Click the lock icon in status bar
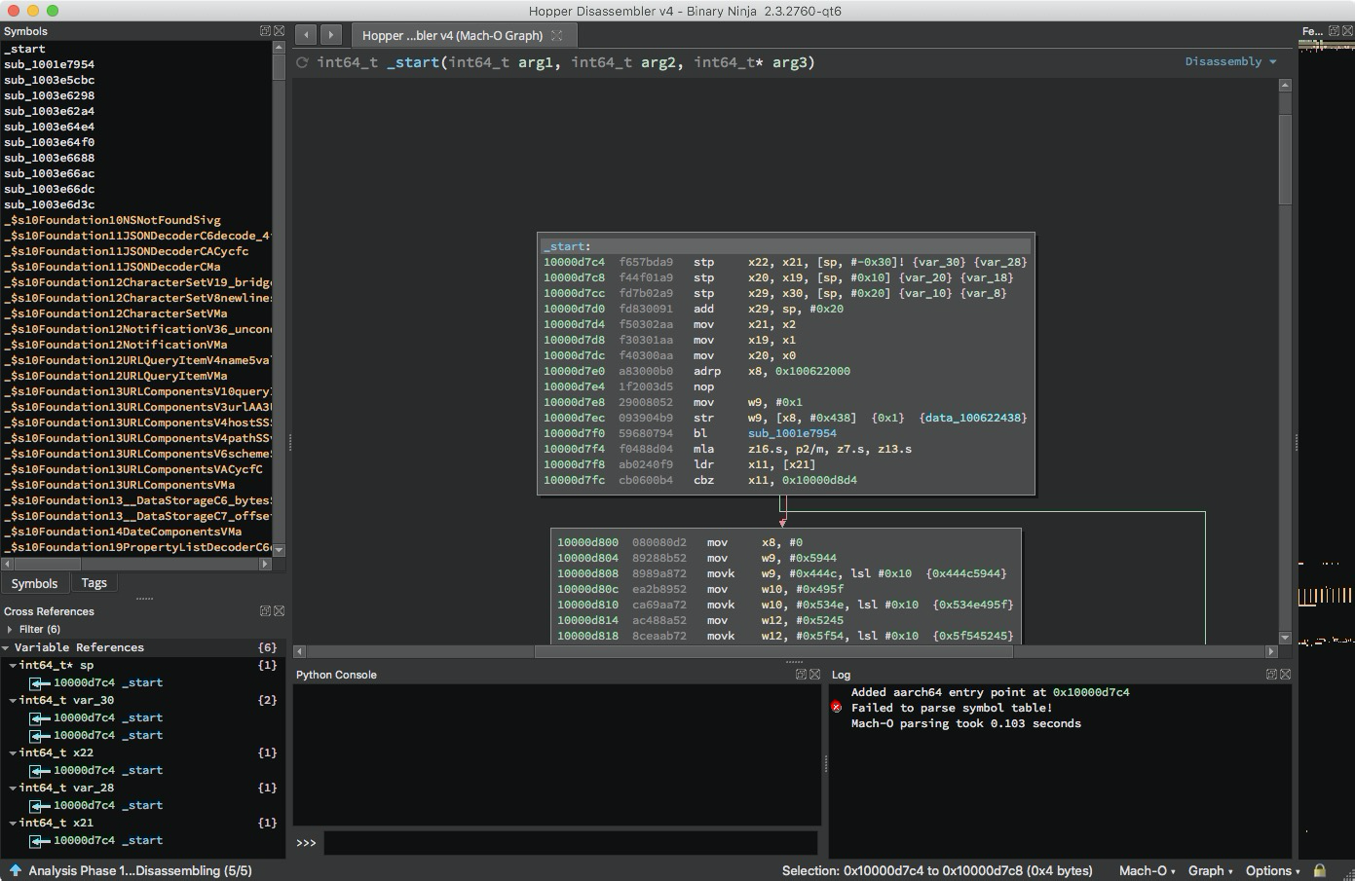Image resolution: width=1355 pixels, height=881 pixels. click(1319, 871)
